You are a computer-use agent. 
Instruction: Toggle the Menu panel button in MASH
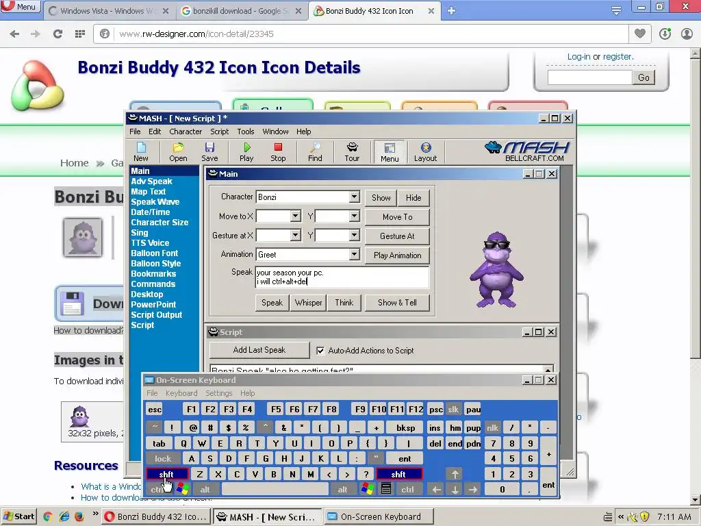(x=390, y=152)
